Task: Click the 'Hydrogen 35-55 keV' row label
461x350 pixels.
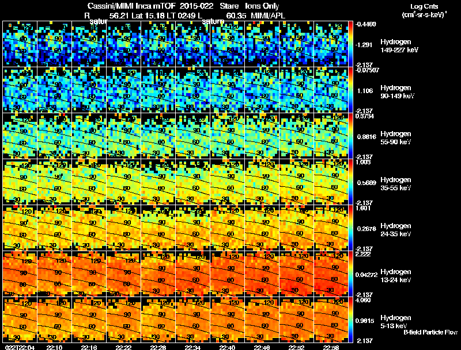Action: click(396, 184)
